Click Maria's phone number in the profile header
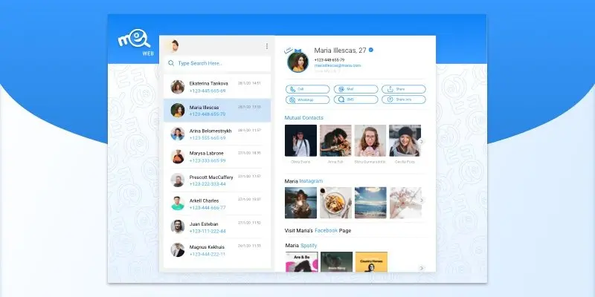This screenshot has height=297, width=595. (329, 60)
